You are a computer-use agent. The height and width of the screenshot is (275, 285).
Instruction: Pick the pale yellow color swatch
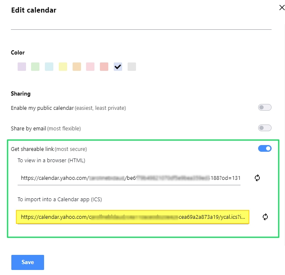[63, 67]
